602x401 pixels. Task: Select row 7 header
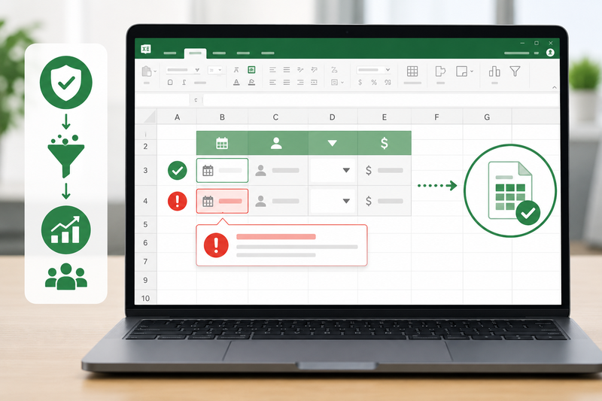pyautogui.click(x=145, y=262)
